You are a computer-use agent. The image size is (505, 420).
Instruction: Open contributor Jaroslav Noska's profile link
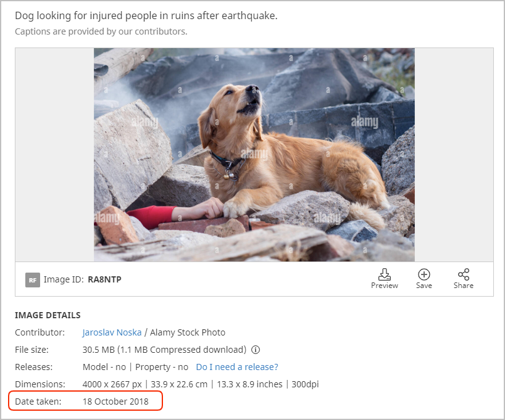pyautogui.click(x=112, y=332)
